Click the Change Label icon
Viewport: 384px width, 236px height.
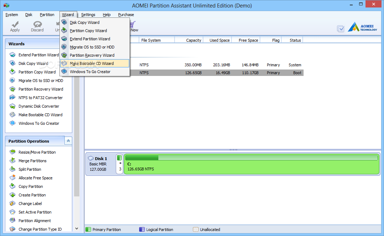(12, 203)
